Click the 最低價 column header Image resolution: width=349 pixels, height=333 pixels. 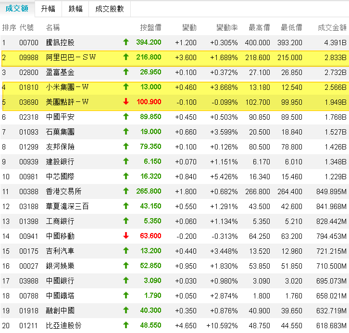(291, 27)
